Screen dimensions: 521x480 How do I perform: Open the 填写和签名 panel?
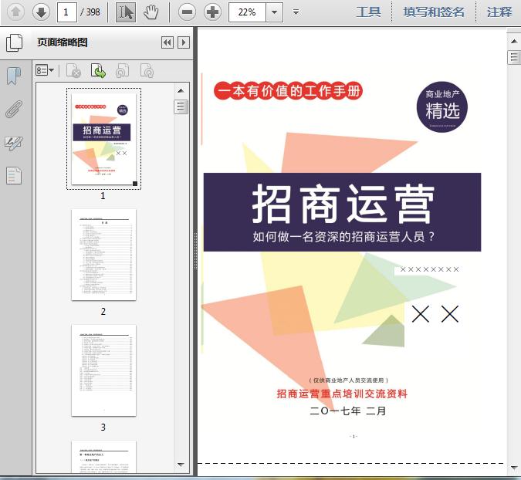click(433, 12)
